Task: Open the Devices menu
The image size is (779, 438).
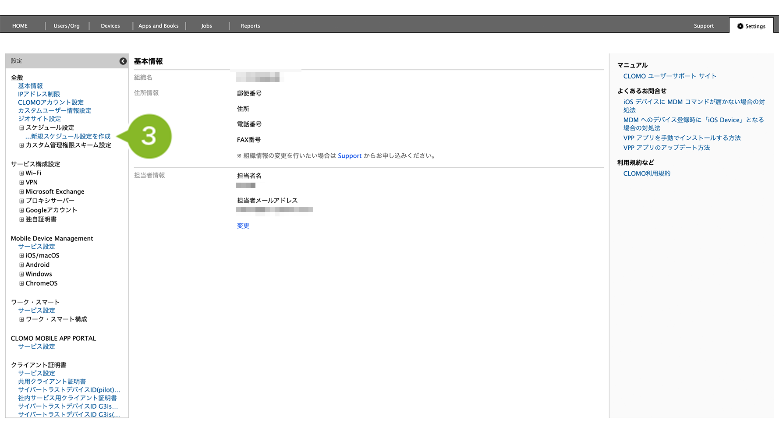Action: coord(110,26)
